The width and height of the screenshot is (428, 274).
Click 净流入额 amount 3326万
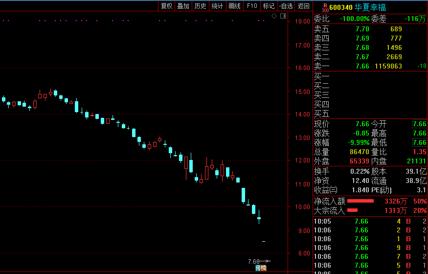point(396,202)
